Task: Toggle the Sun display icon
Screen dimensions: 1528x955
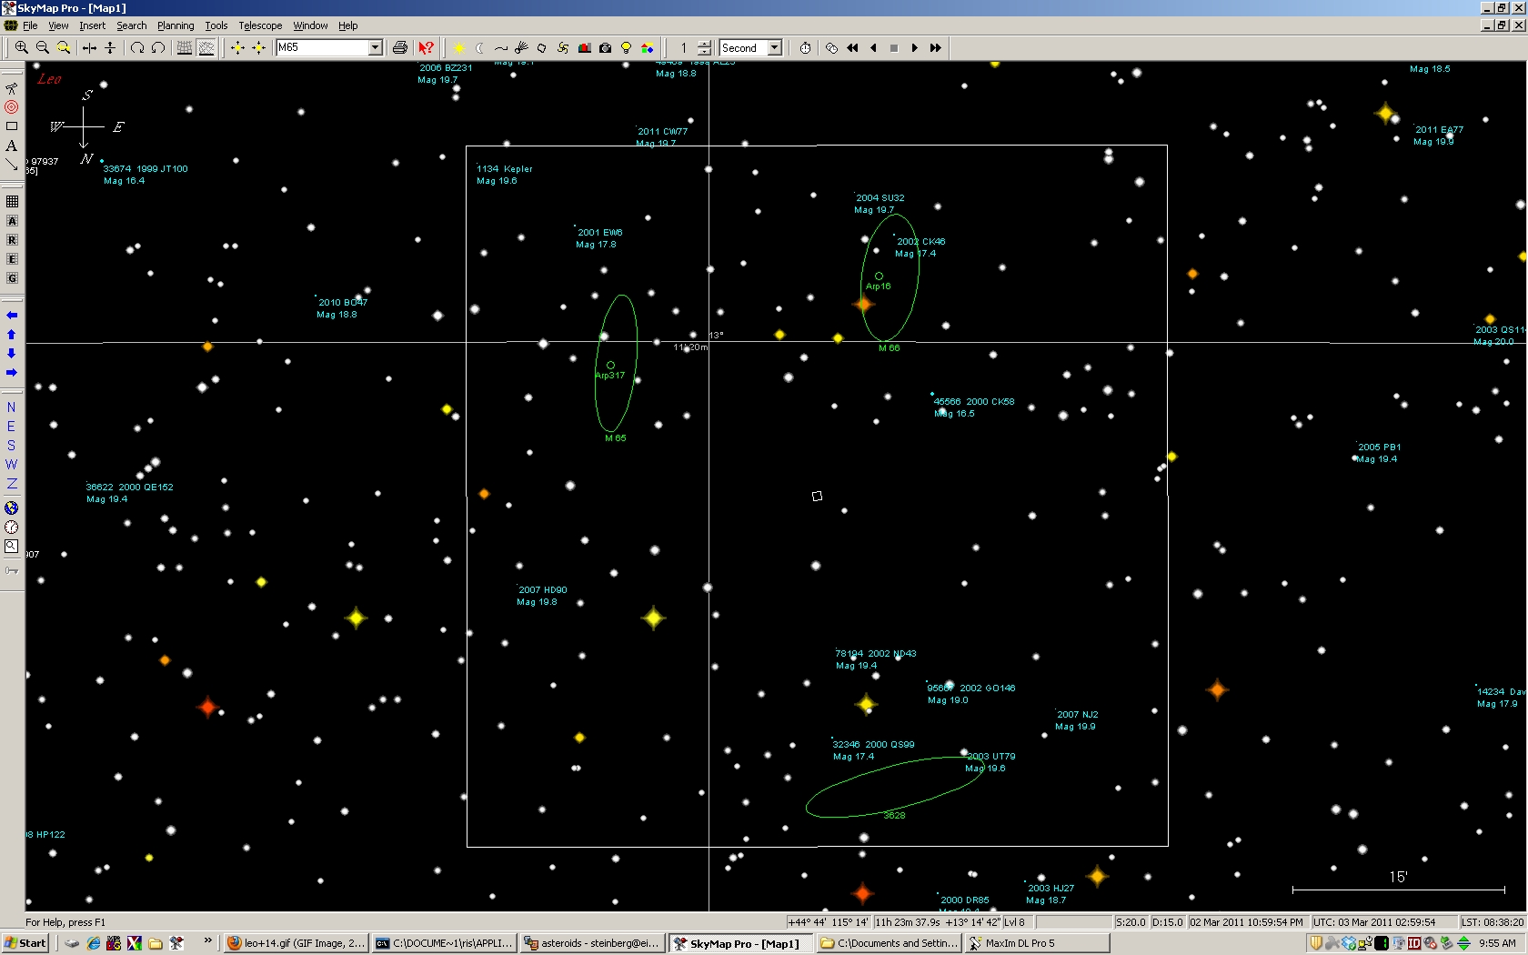Action: [459, 47]
